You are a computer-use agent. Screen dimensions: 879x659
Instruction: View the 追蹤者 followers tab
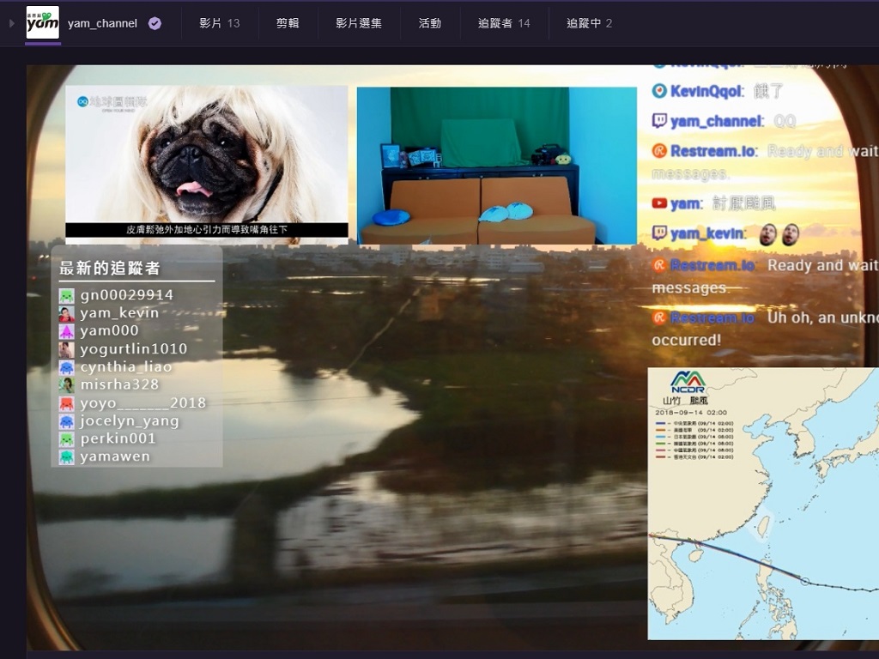[504, 23]
